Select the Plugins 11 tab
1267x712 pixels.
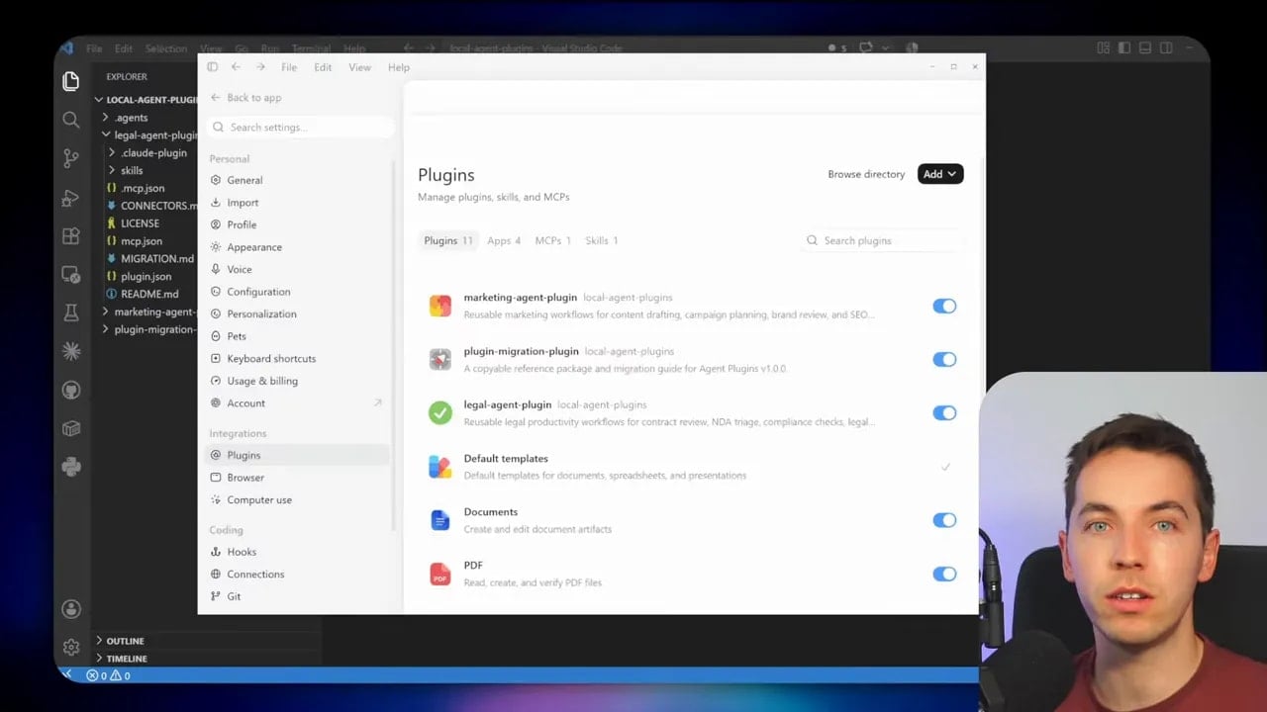(x=448, y=240)
